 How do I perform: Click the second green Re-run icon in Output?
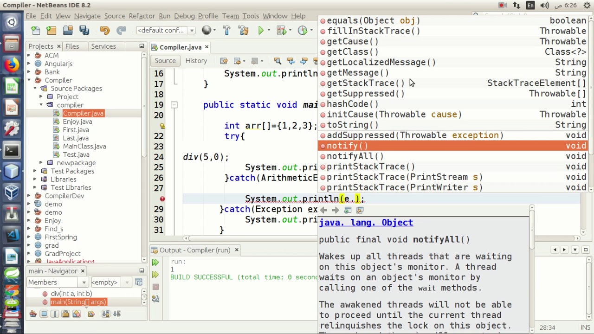[155, 275]
